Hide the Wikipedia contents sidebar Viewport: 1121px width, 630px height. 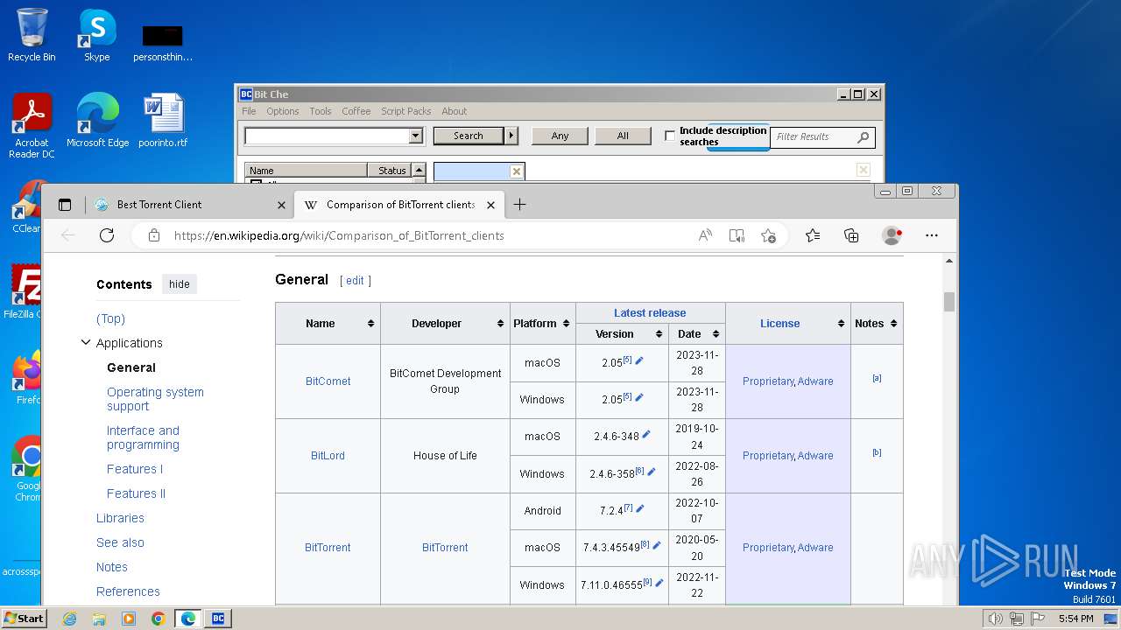[x=180, y=284]
